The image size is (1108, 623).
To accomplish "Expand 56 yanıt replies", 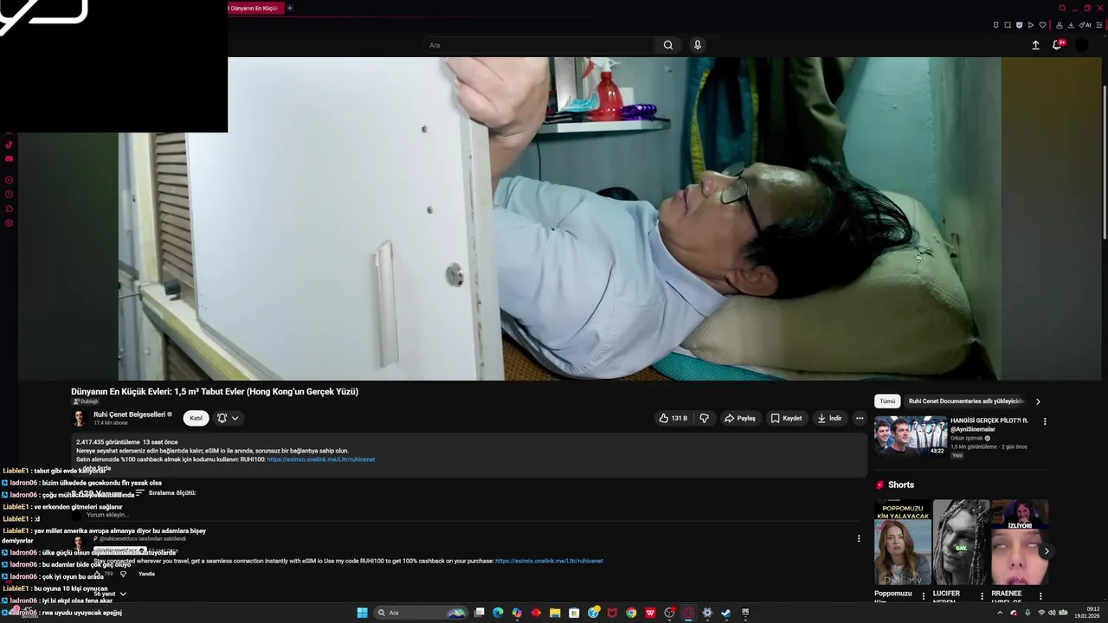I will pos(110,594).
